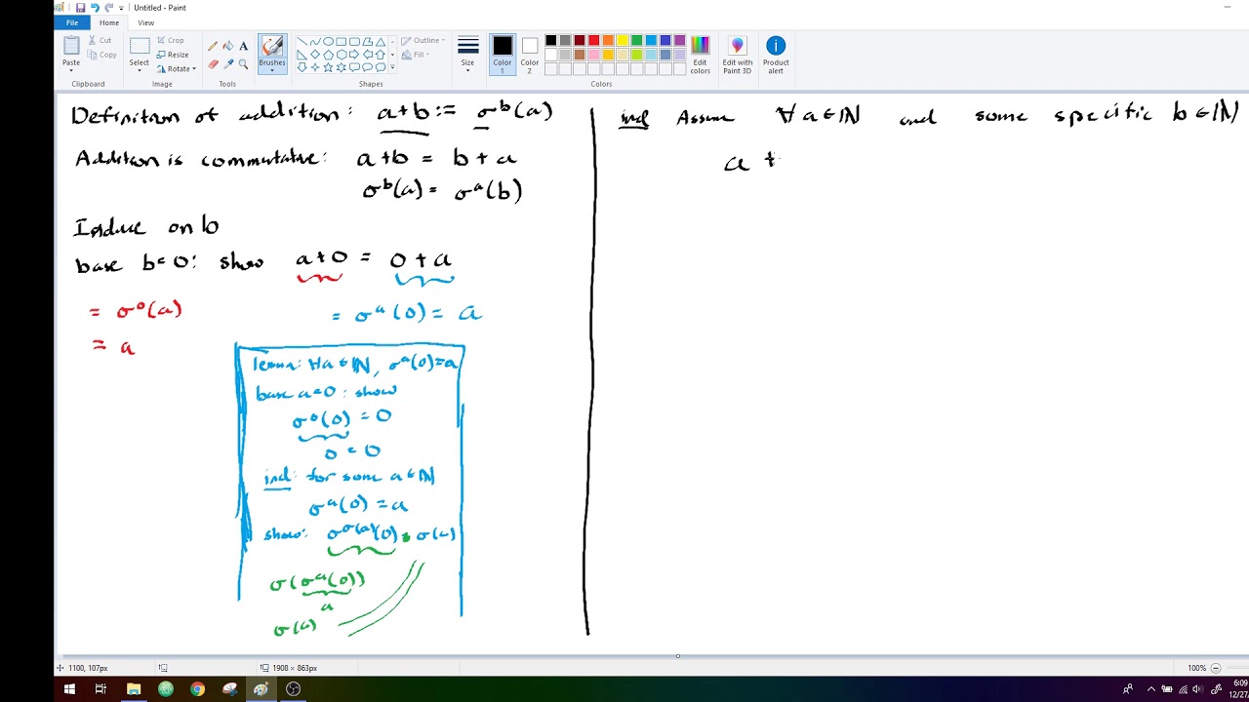Screen dimensions: 1249x702
Task: Select the Fill with color bucket tool
Action: (228, 46)
